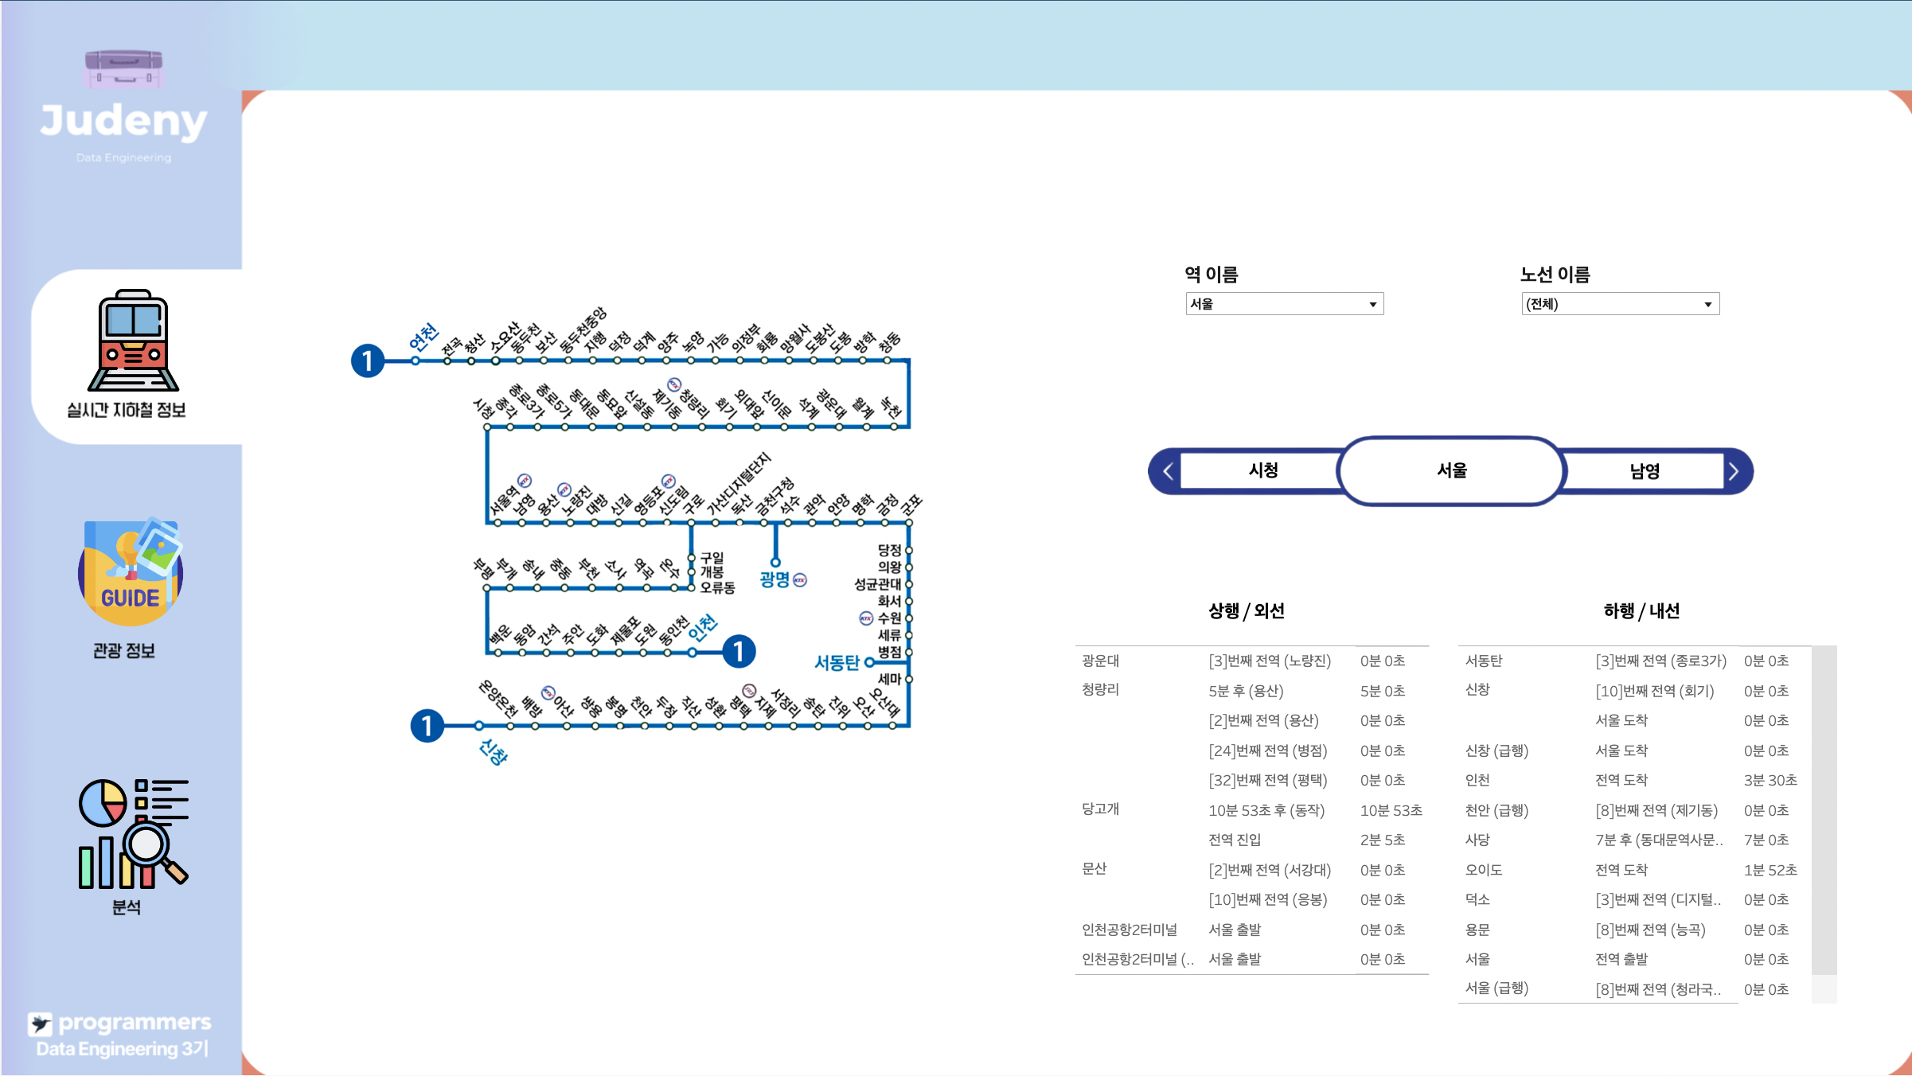
Task: Open the 역 이름 station dropdown
Action: click(1284, 304)
